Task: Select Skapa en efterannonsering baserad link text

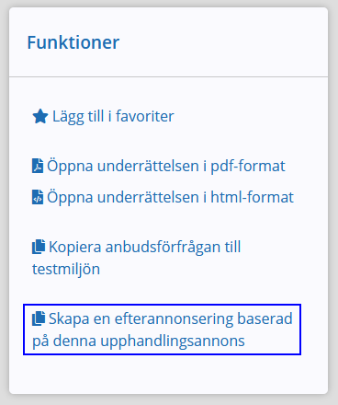Action: pos(171,318)
